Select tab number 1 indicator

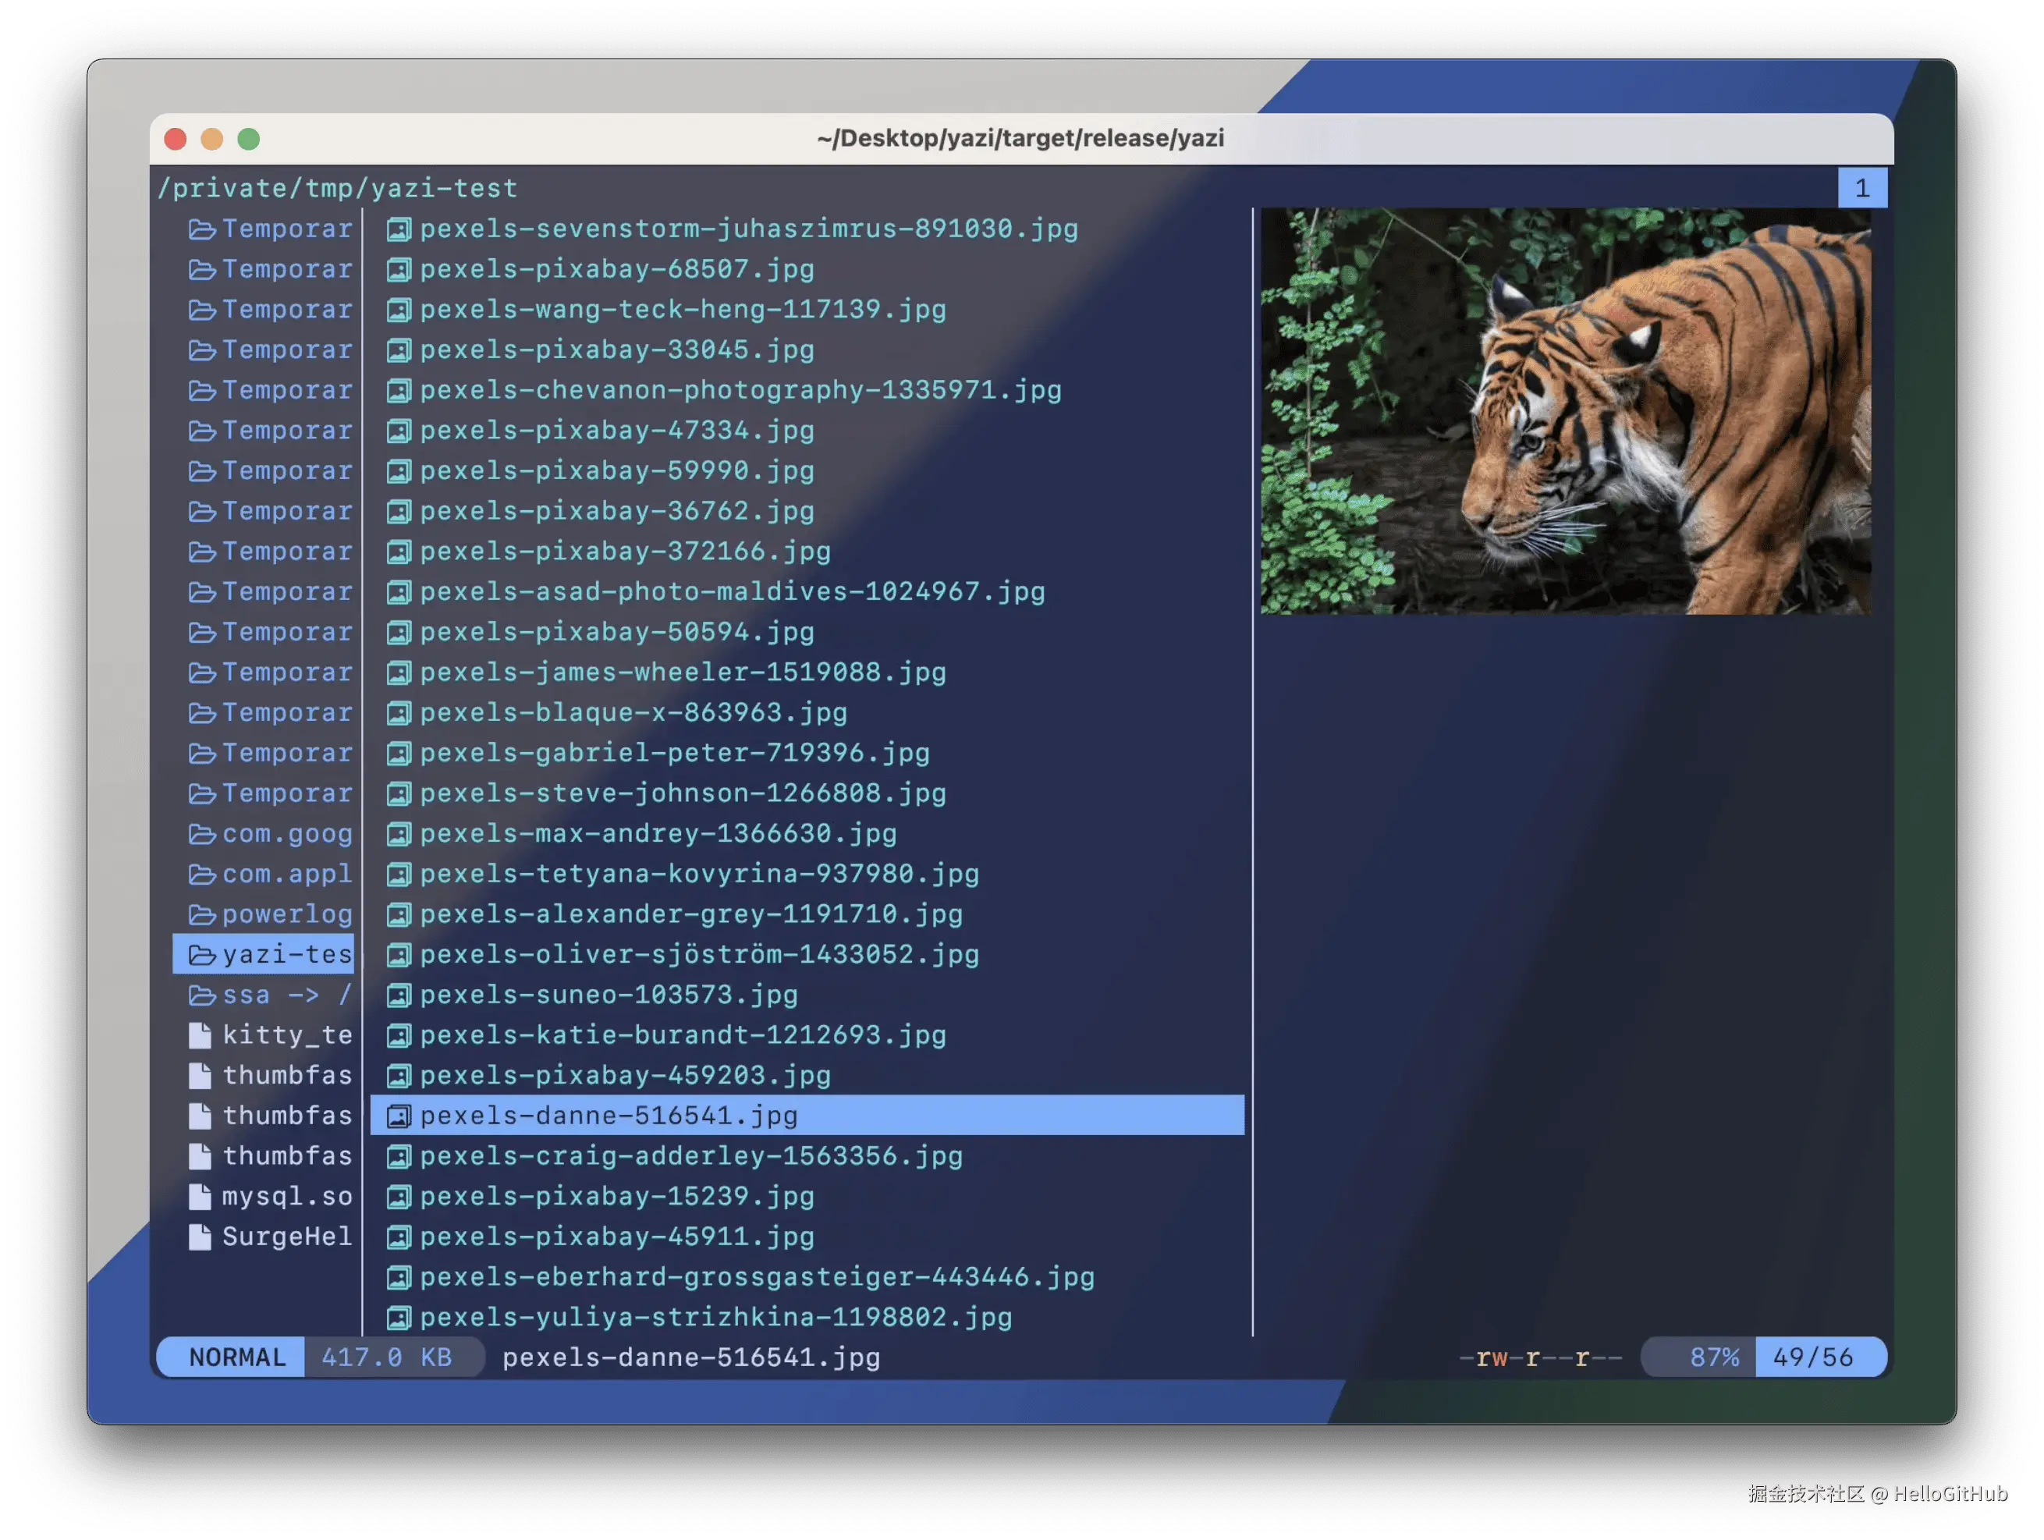click(1862, 189)
